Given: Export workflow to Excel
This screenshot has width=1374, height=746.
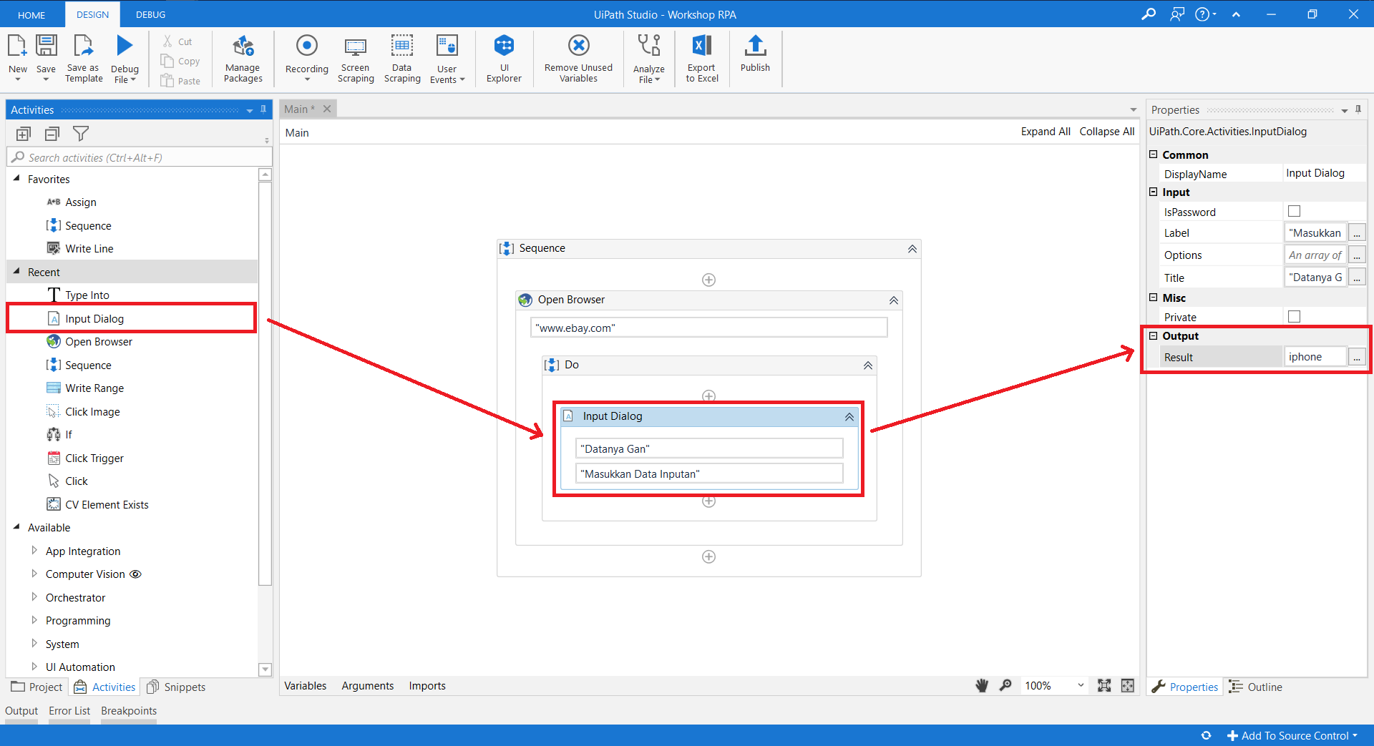Looking at the screenshot, I should (x=701, y=59).
